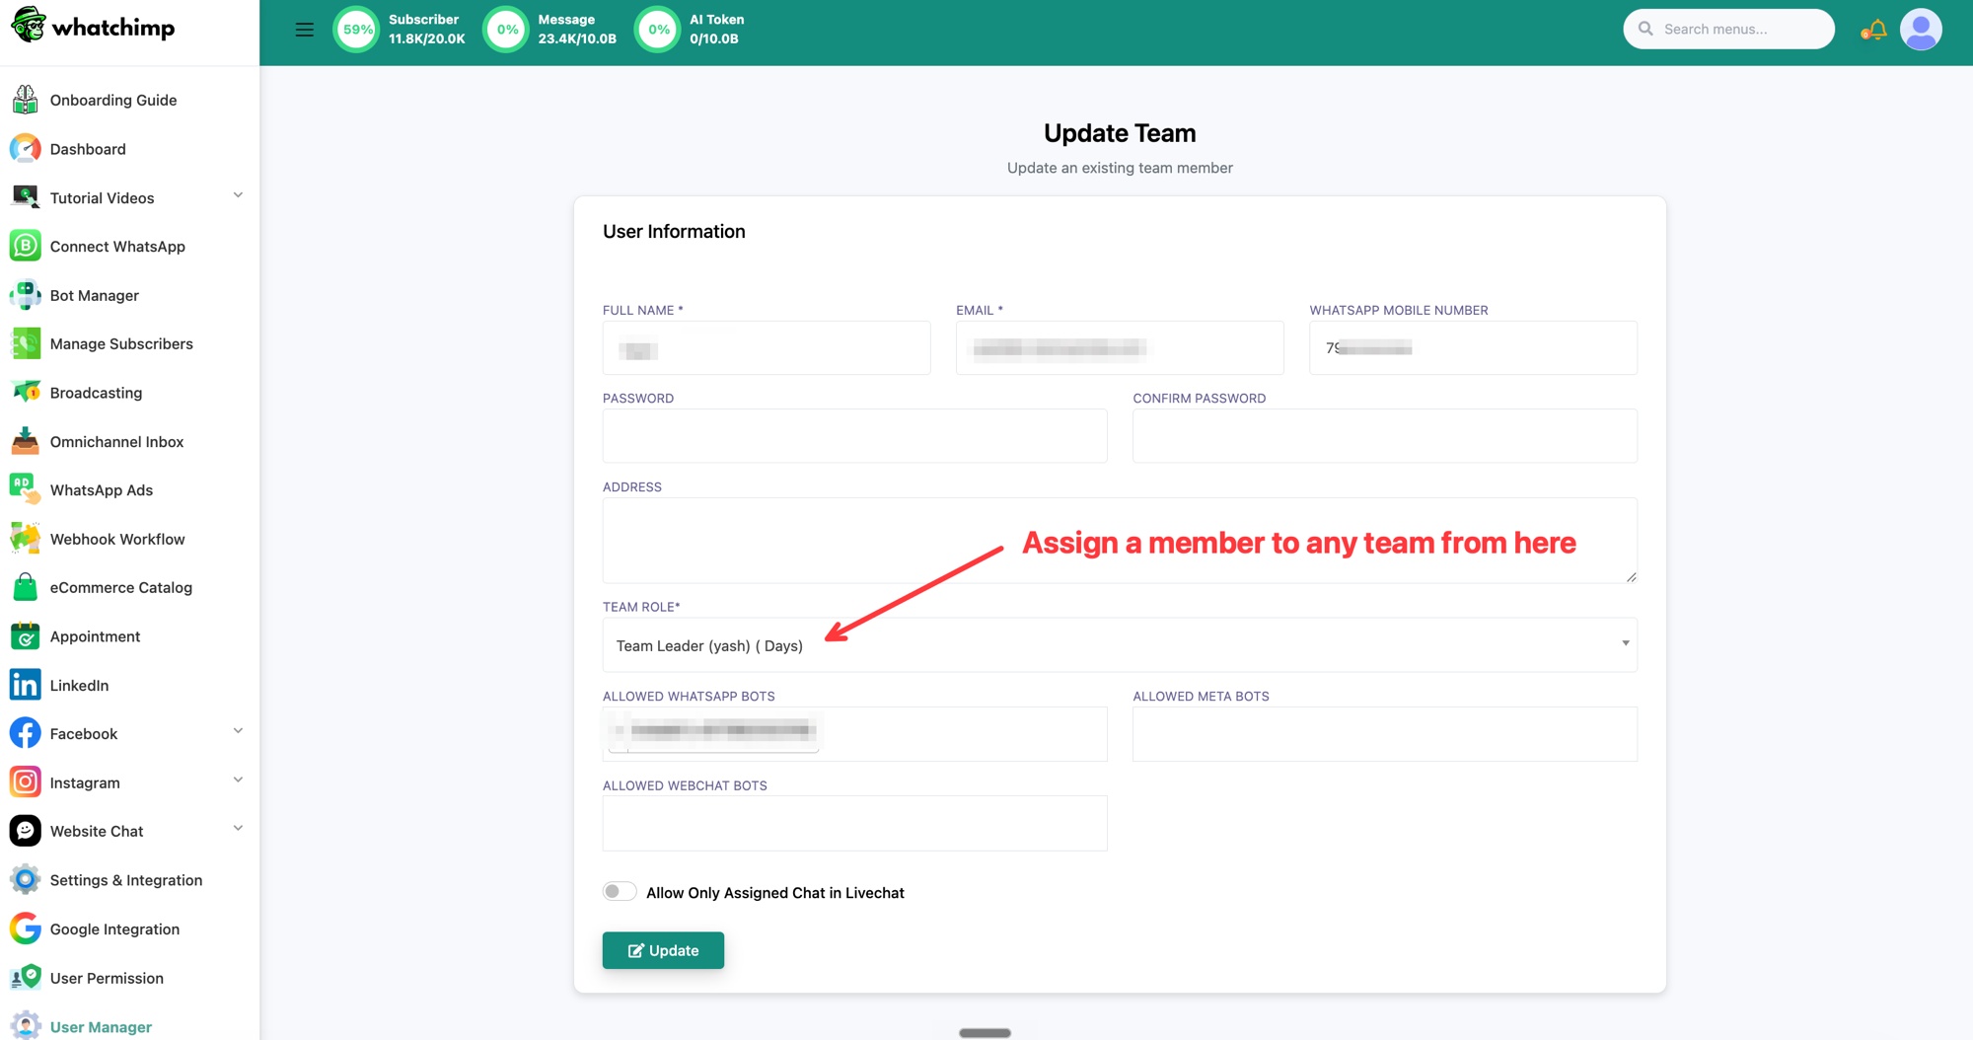Click the WhatsApp Ads icon
The width and height of the screenshot is (1973, 1040).
point(25,489)
